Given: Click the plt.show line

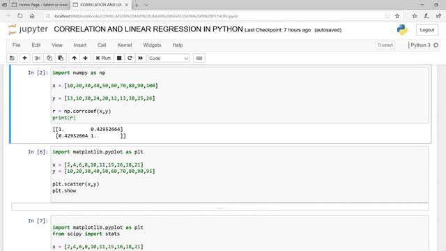Looking at the screenshot, I should pos(64,190).
